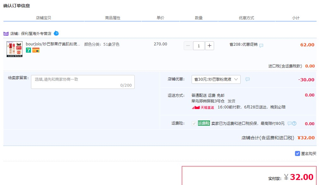Open comment bubble next to 省208:优惠促销
This screenshot has height=185, width=320.
(261, 45)
